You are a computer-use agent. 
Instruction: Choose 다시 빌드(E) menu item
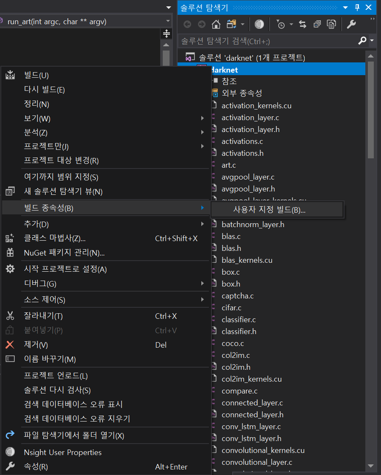pos(106,90)
